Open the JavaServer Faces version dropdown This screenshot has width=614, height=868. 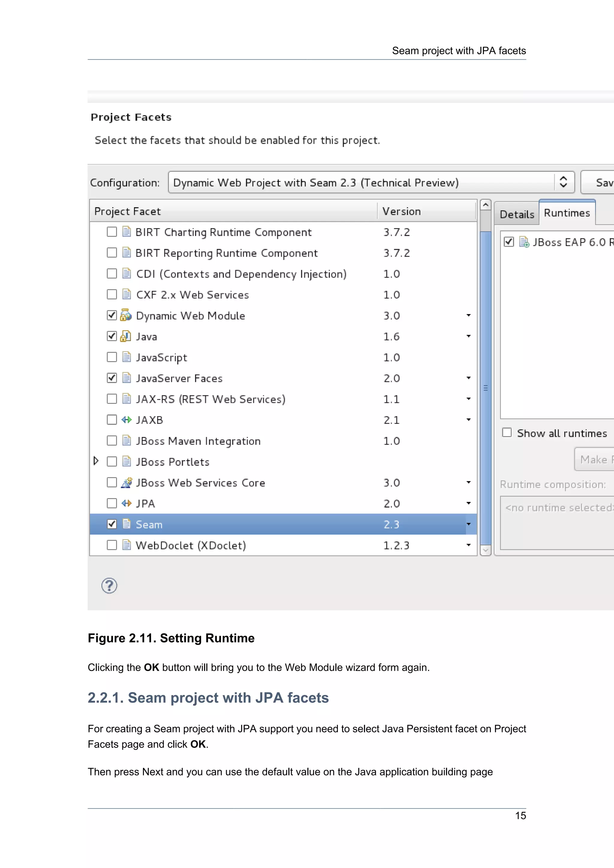click(x=468, y=378)
